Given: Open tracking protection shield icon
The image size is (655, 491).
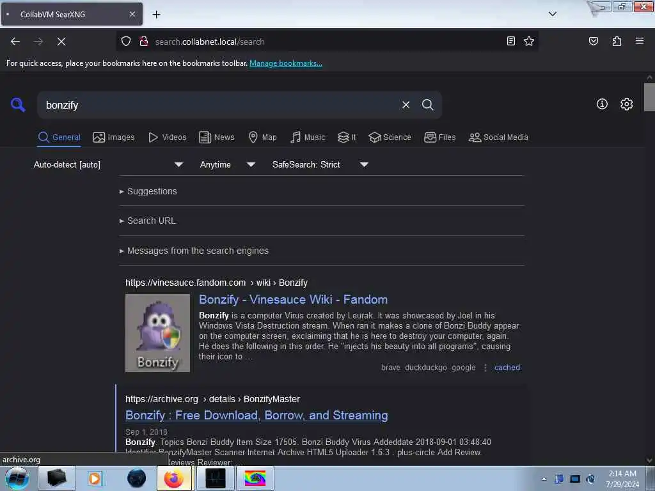Looking at the screenshot, I should click(126, 42).
